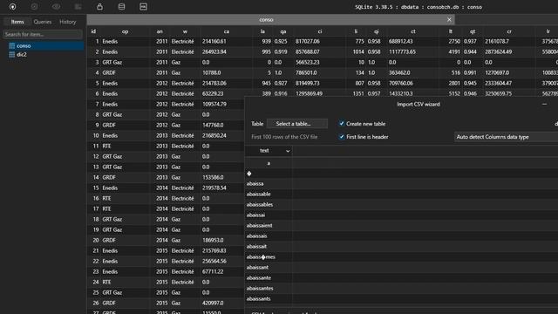This screenshot has height=314, width=558.
Task: Click the dimmed circular toolbar icon
Action: point(35,7)
